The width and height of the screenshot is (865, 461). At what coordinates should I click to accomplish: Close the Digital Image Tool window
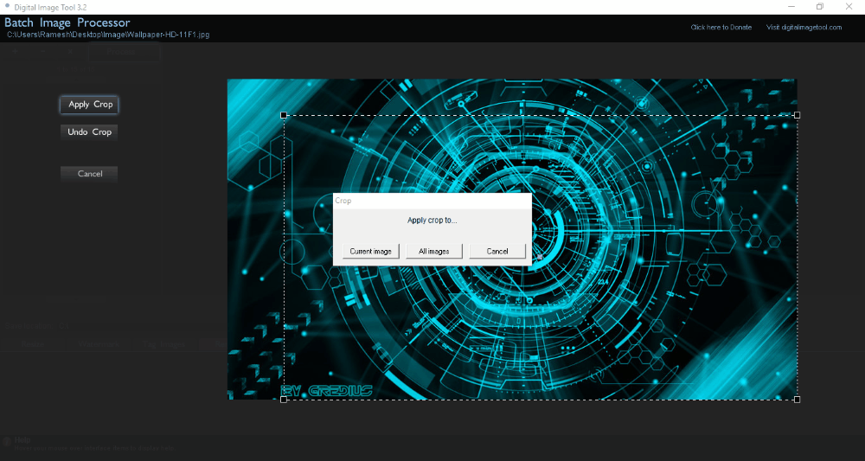(x=849, y=7)
